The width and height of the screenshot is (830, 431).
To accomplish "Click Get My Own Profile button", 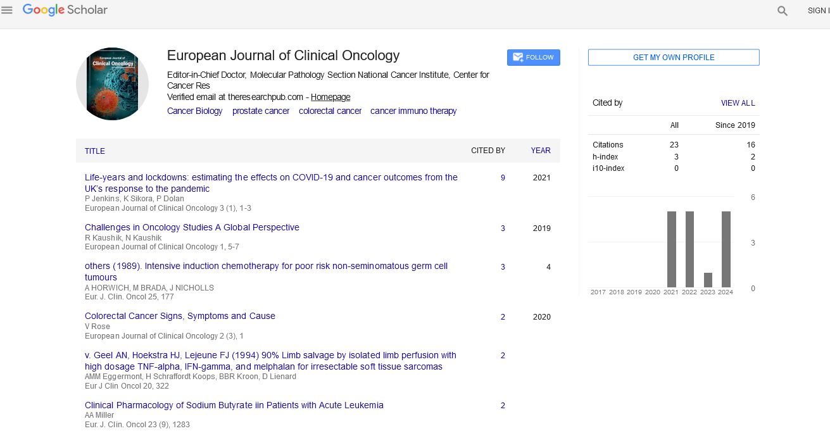I will click(x=674, y=58).
